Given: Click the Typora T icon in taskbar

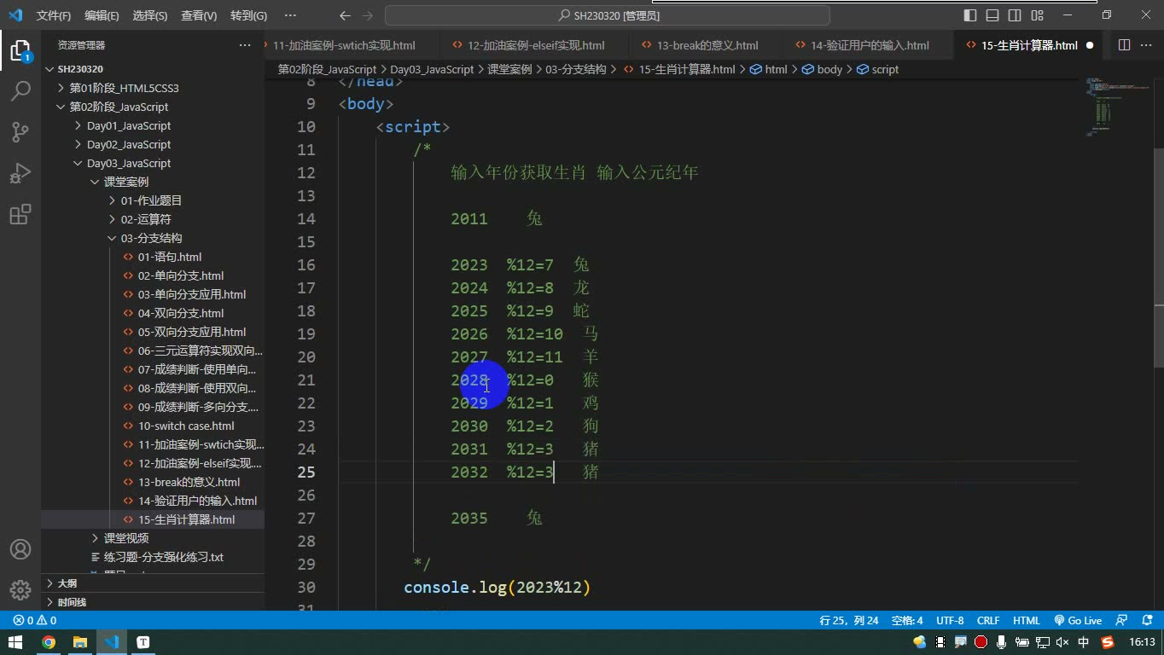Looking at the screenshot, I should point(143,642).
